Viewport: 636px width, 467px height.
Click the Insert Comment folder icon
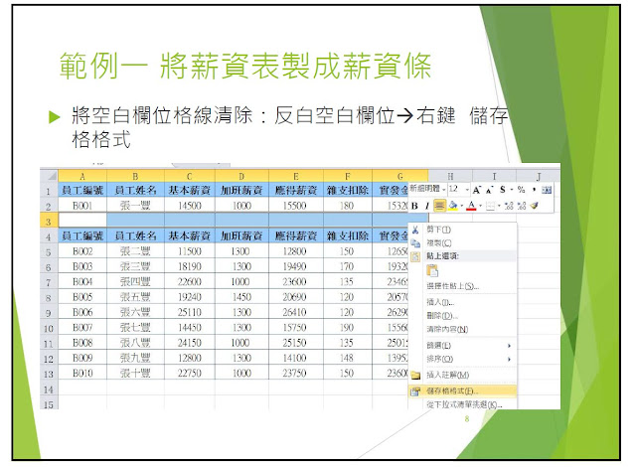[x=415, y=375]
